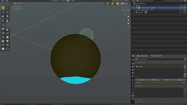
Task: Select the Extrude Region tool
Action: [3, 29]
